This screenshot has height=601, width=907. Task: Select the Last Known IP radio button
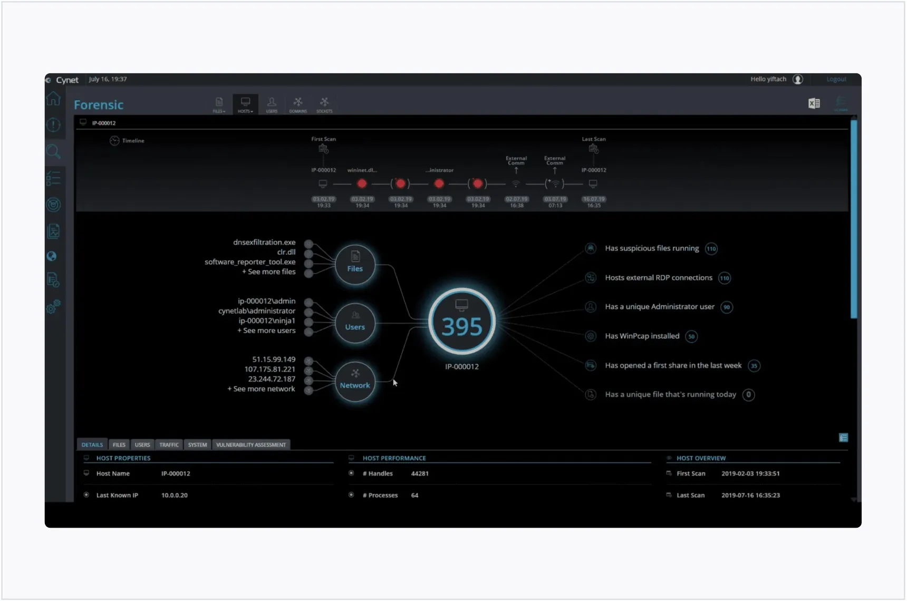tap(86, 495)
